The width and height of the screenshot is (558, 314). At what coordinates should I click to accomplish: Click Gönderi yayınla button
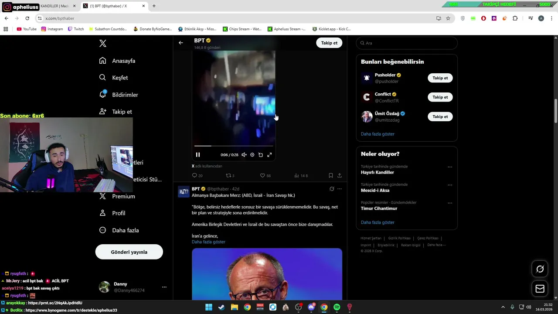tap(129, 252)
